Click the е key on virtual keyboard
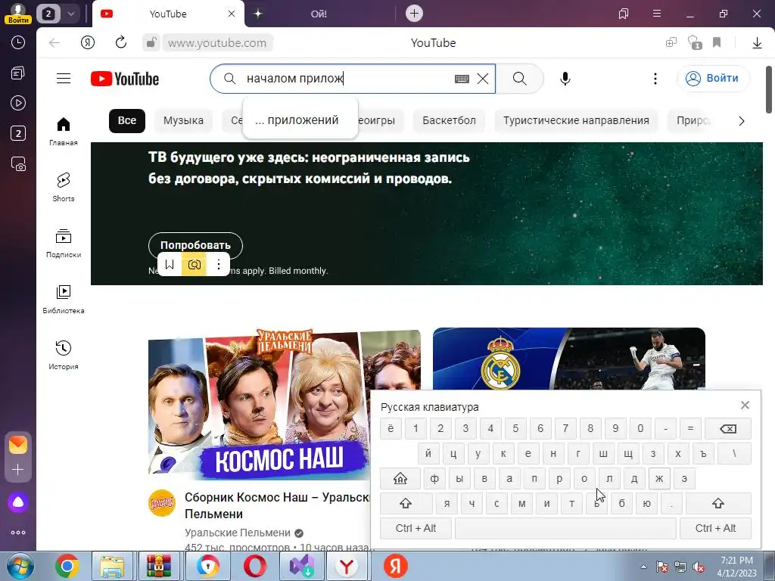This screenshot has height=581, width=775. pyautogui.click(x=528, y=454)
